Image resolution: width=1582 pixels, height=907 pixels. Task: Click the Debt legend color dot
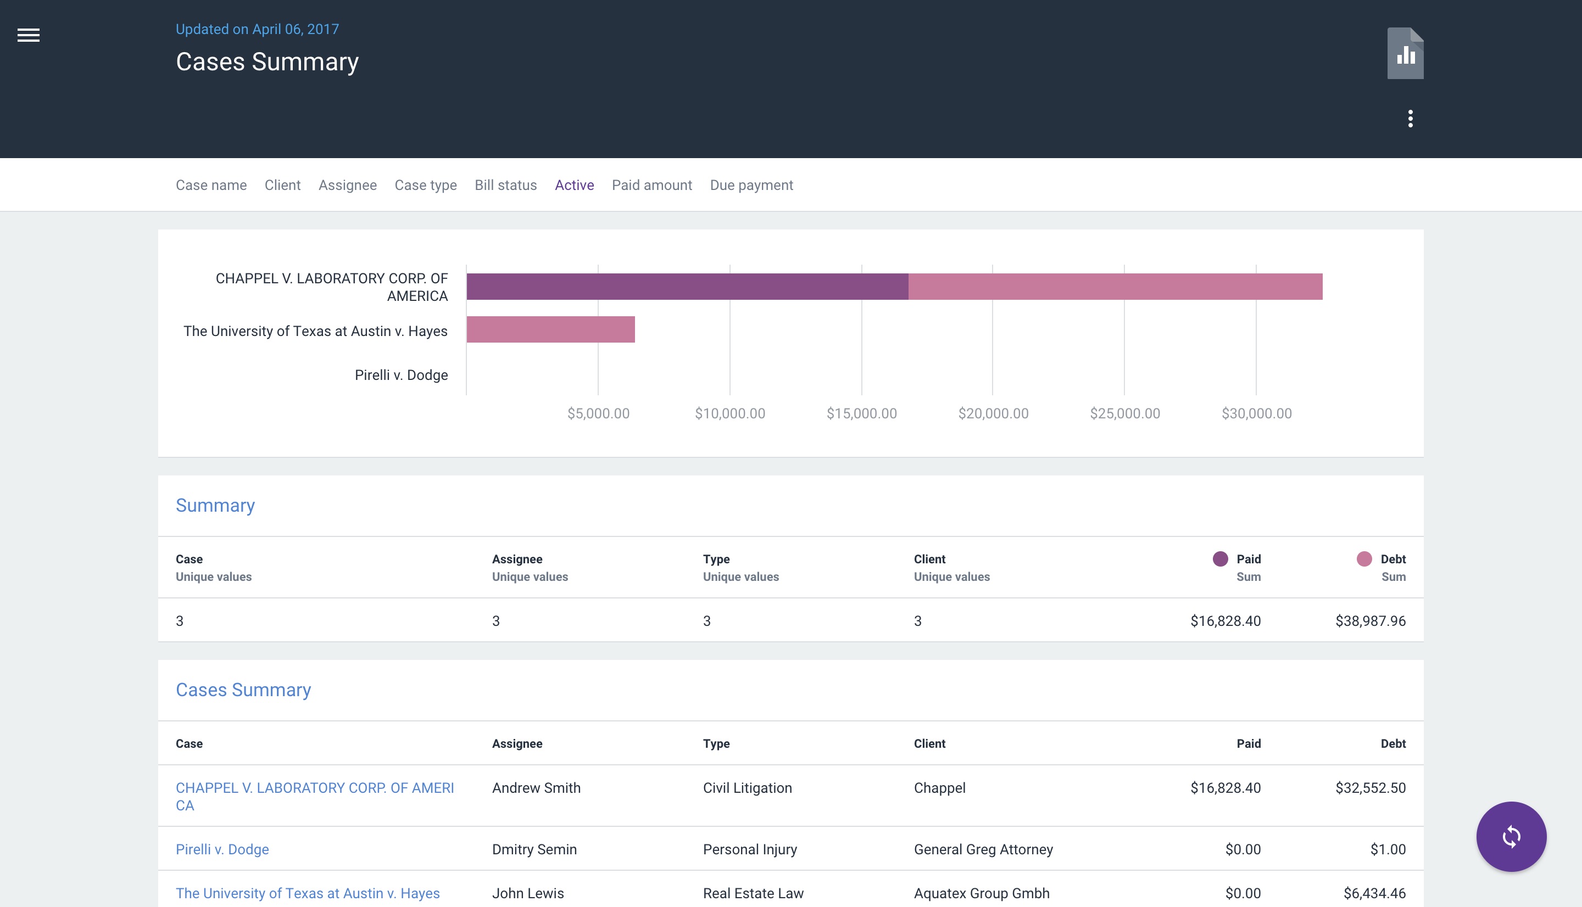tap(1364, 559)
